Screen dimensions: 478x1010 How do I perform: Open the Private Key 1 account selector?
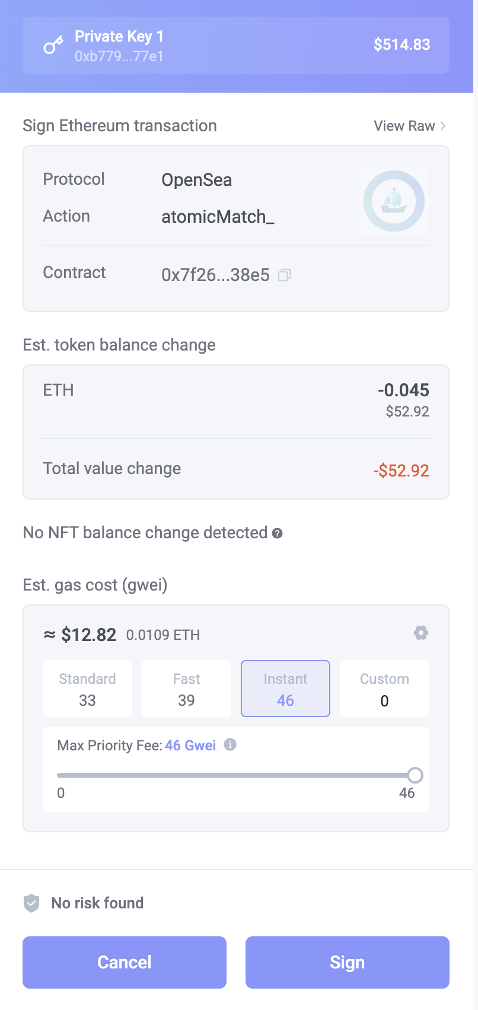[236, 45]
